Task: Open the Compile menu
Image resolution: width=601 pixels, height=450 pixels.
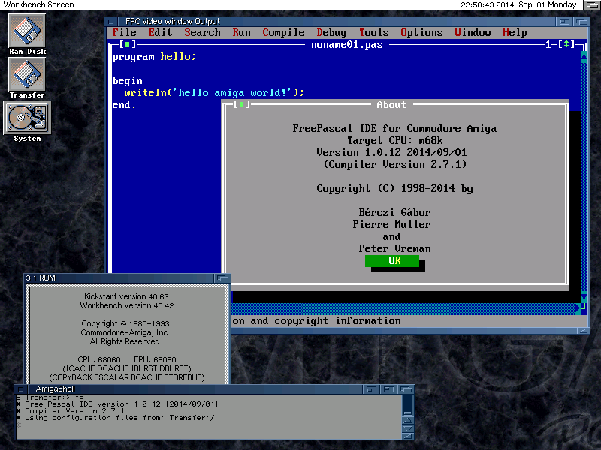Action: point(283,32)
